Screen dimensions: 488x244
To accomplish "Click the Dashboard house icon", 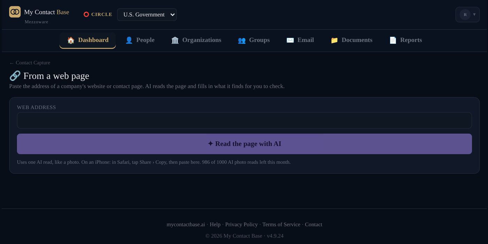I will pos(71,40).
